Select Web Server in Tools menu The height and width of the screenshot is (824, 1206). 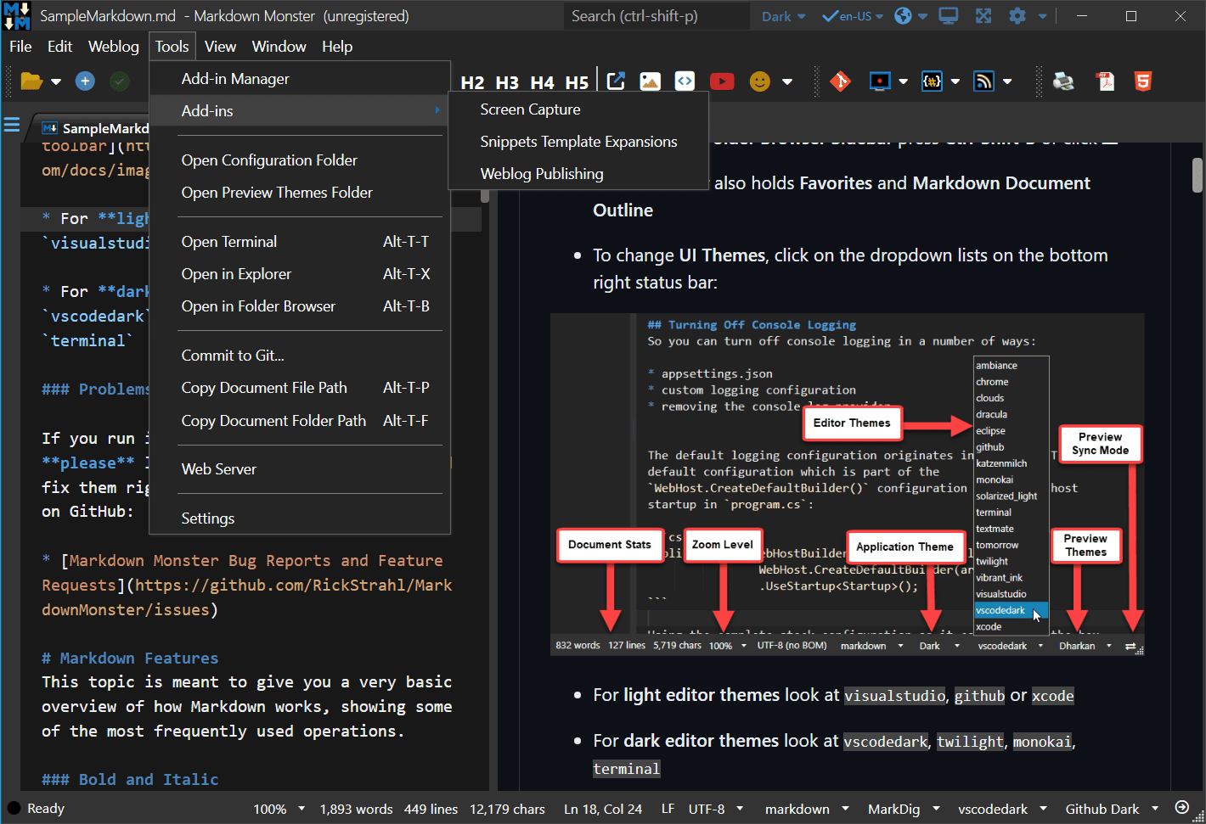tap(300, 469)
